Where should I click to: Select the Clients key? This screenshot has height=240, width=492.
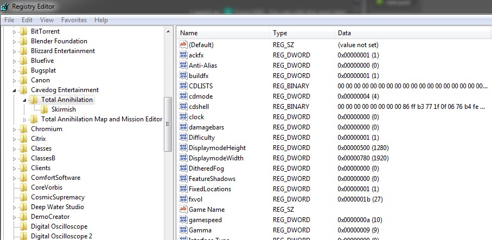pyautogui.click(x=41, y=167)
